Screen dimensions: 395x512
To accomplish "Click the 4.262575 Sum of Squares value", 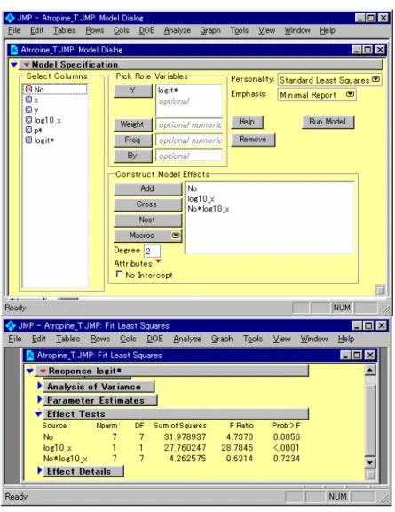I will (187, 458).
